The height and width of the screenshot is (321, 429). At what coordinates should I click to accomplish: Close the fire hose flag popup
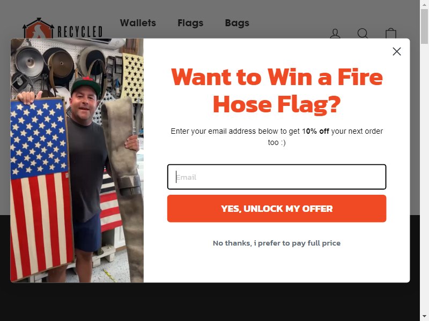[396, 51]
